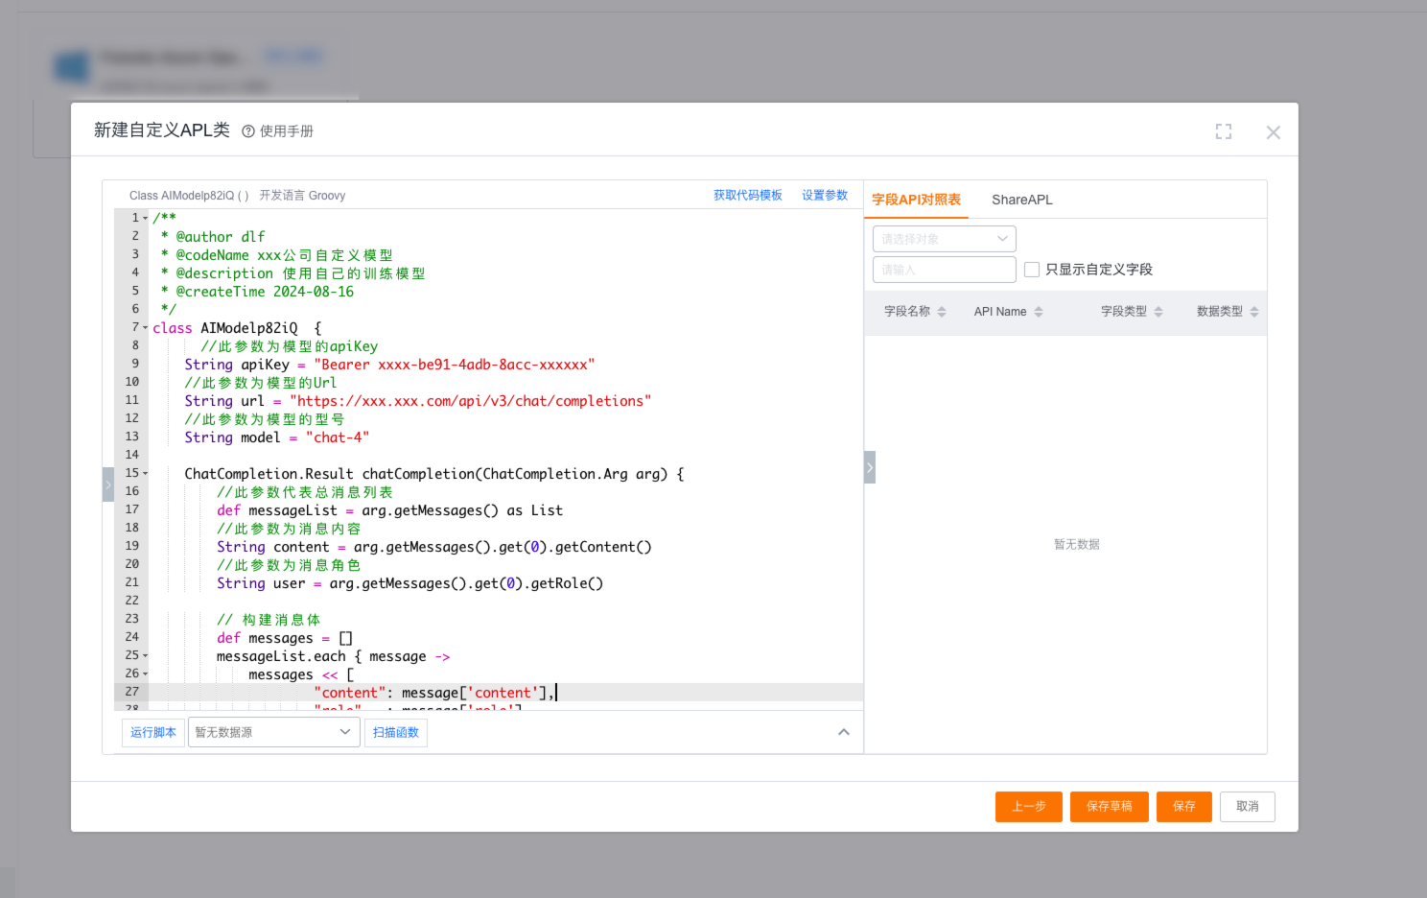1427x898 pixels.
Task: Expand the bottom console panel chevron
Action: pos(844,732)
